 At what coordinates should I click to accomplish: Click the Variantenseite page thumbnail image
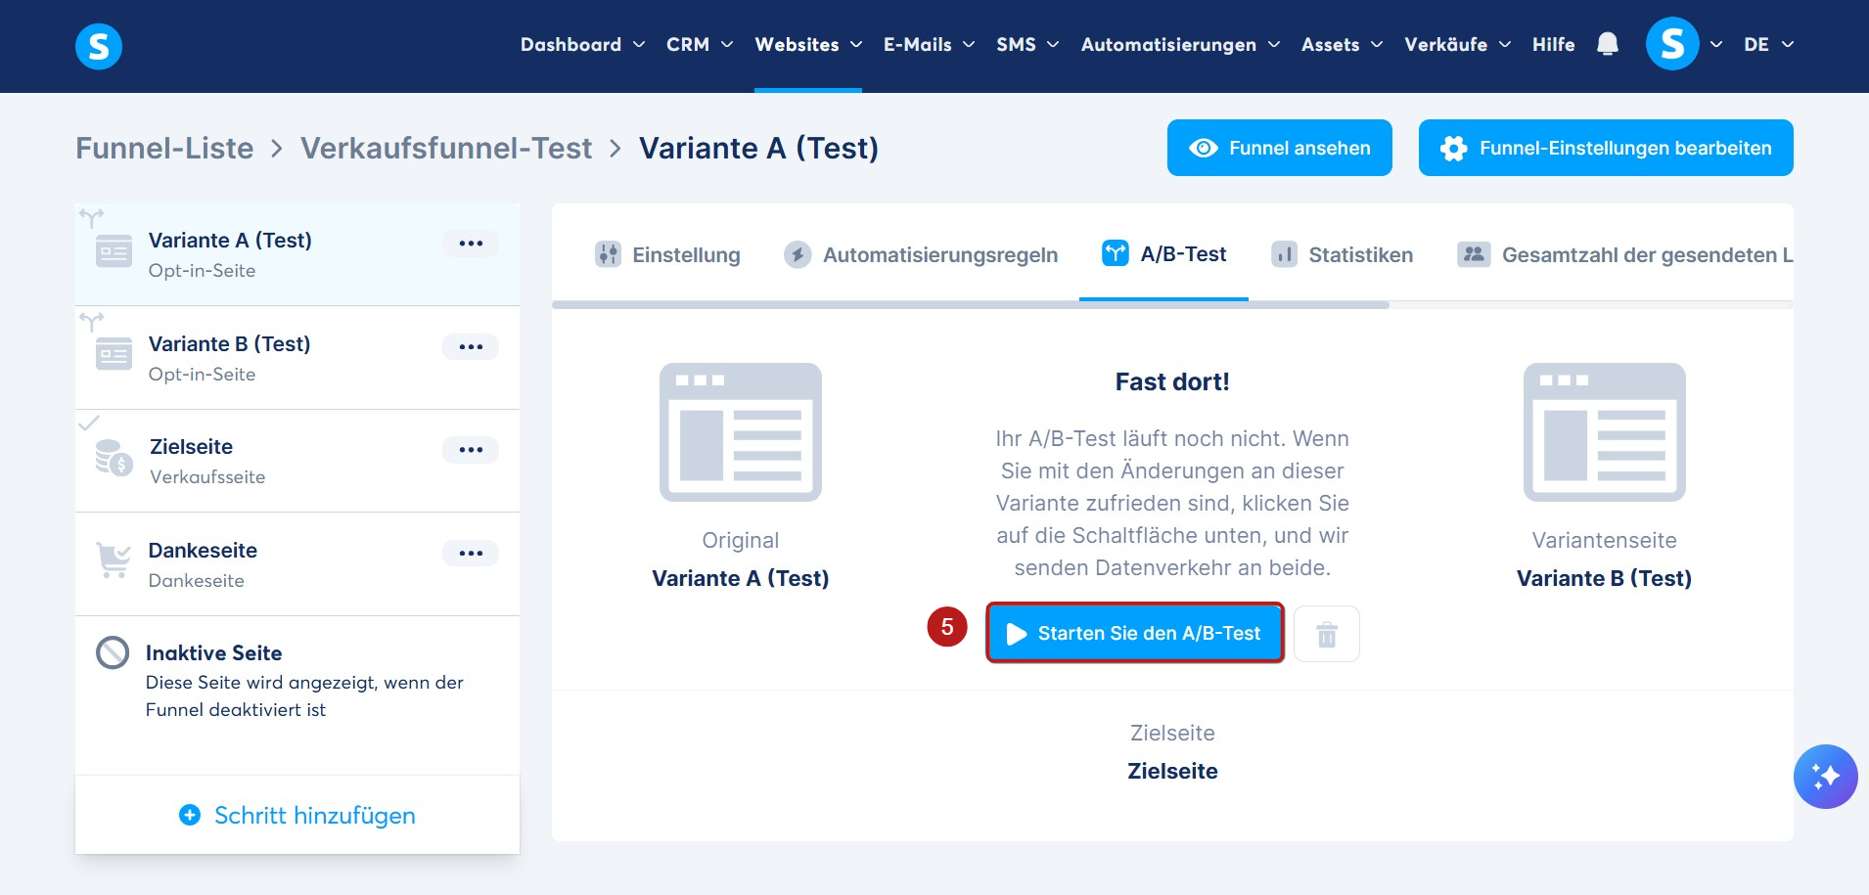pyautogui.click(x=1605, y=432)
